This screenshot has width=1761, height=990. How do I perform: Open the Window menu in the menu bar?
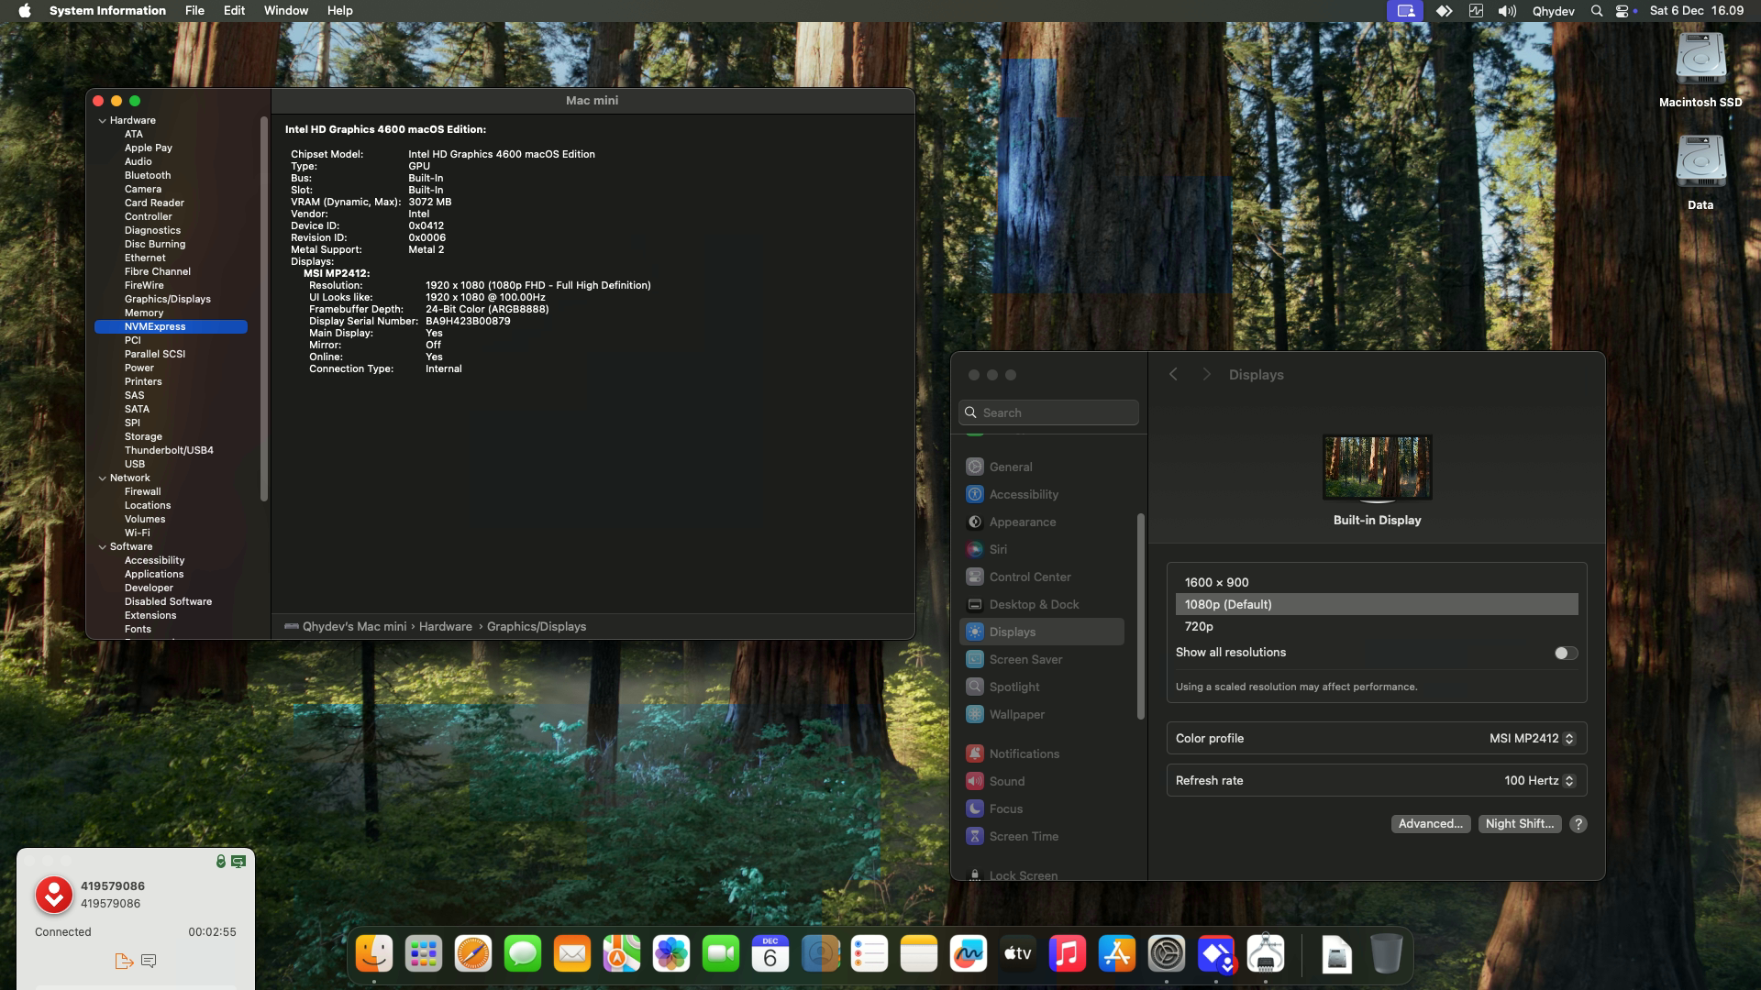click(285, 11)
